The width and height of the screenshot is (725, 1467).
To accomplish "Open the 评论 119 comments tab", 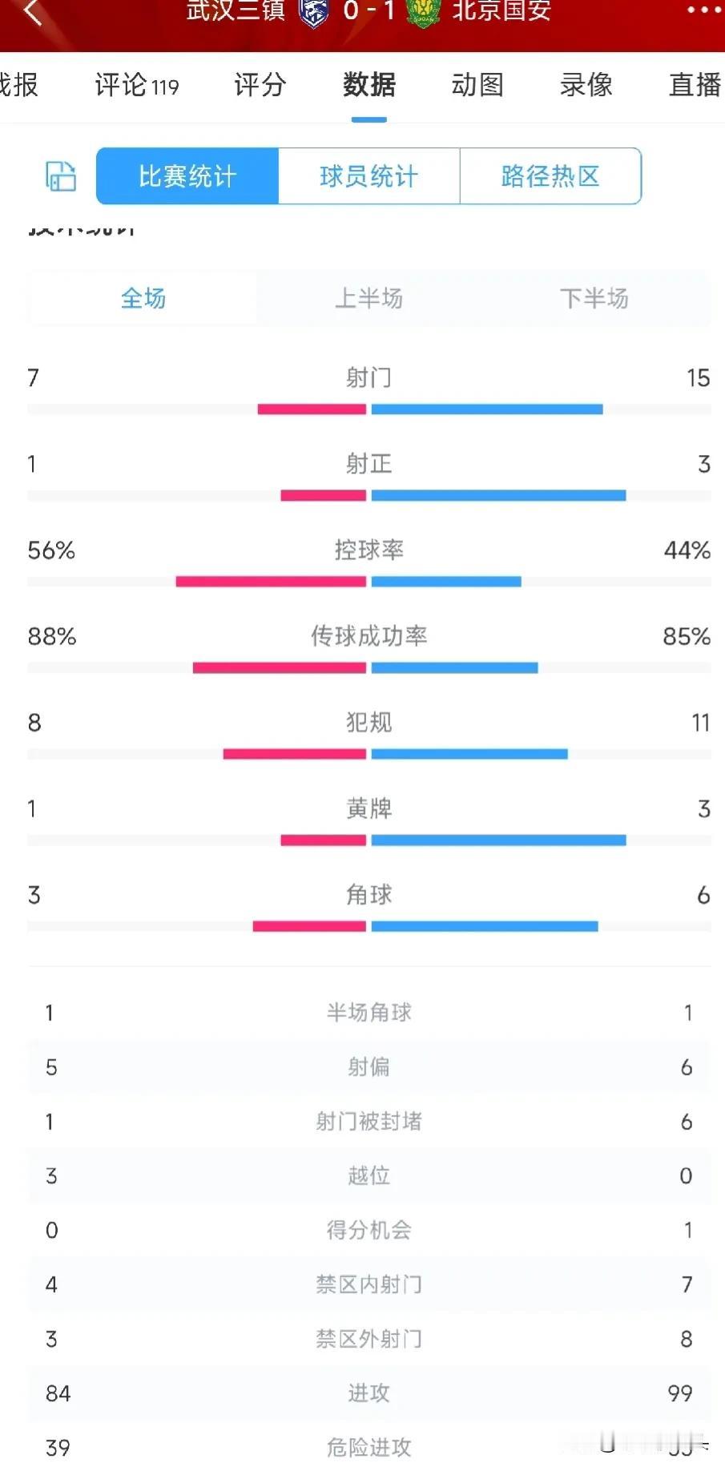I will [137, 85].
